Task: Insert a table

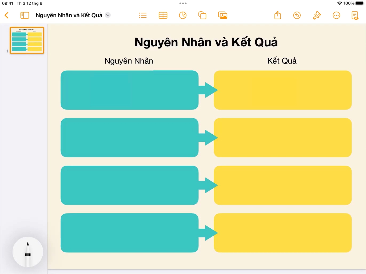Action: [163, 15]
